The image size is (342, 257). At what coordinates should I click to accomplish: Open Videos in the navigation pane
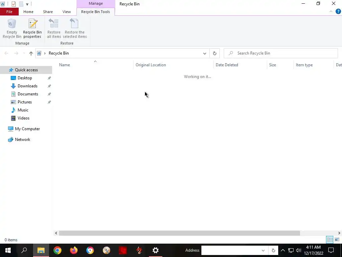pyautogui.click(x=23, y=118)
